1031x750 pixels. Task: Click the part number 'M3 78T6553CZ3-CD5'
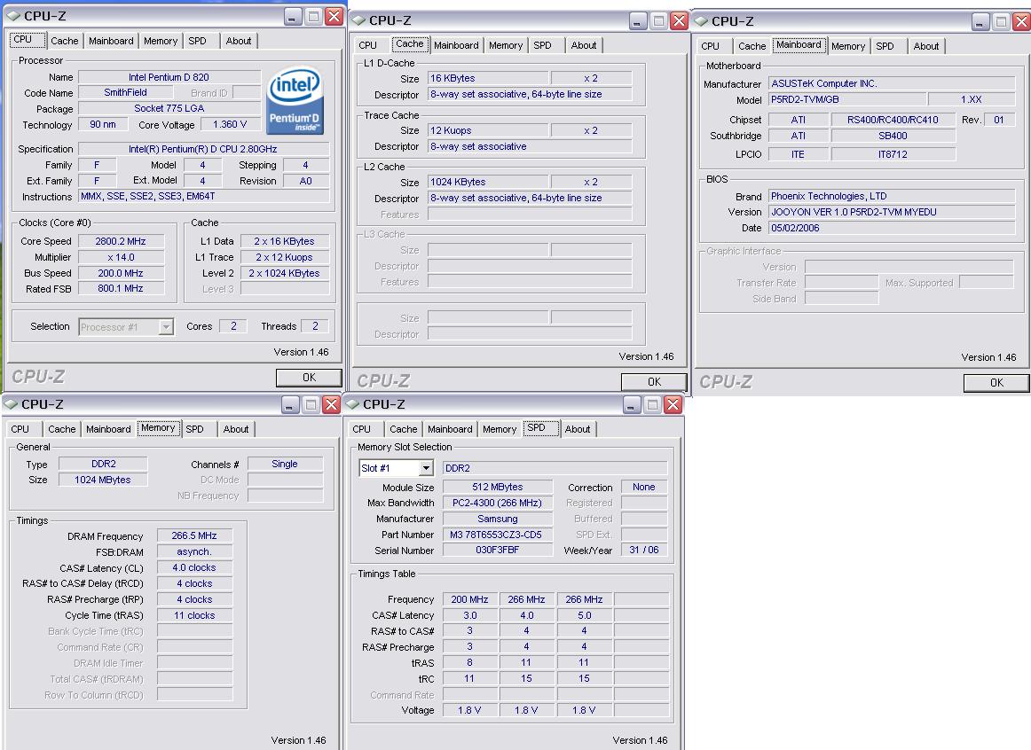[498, 535]
